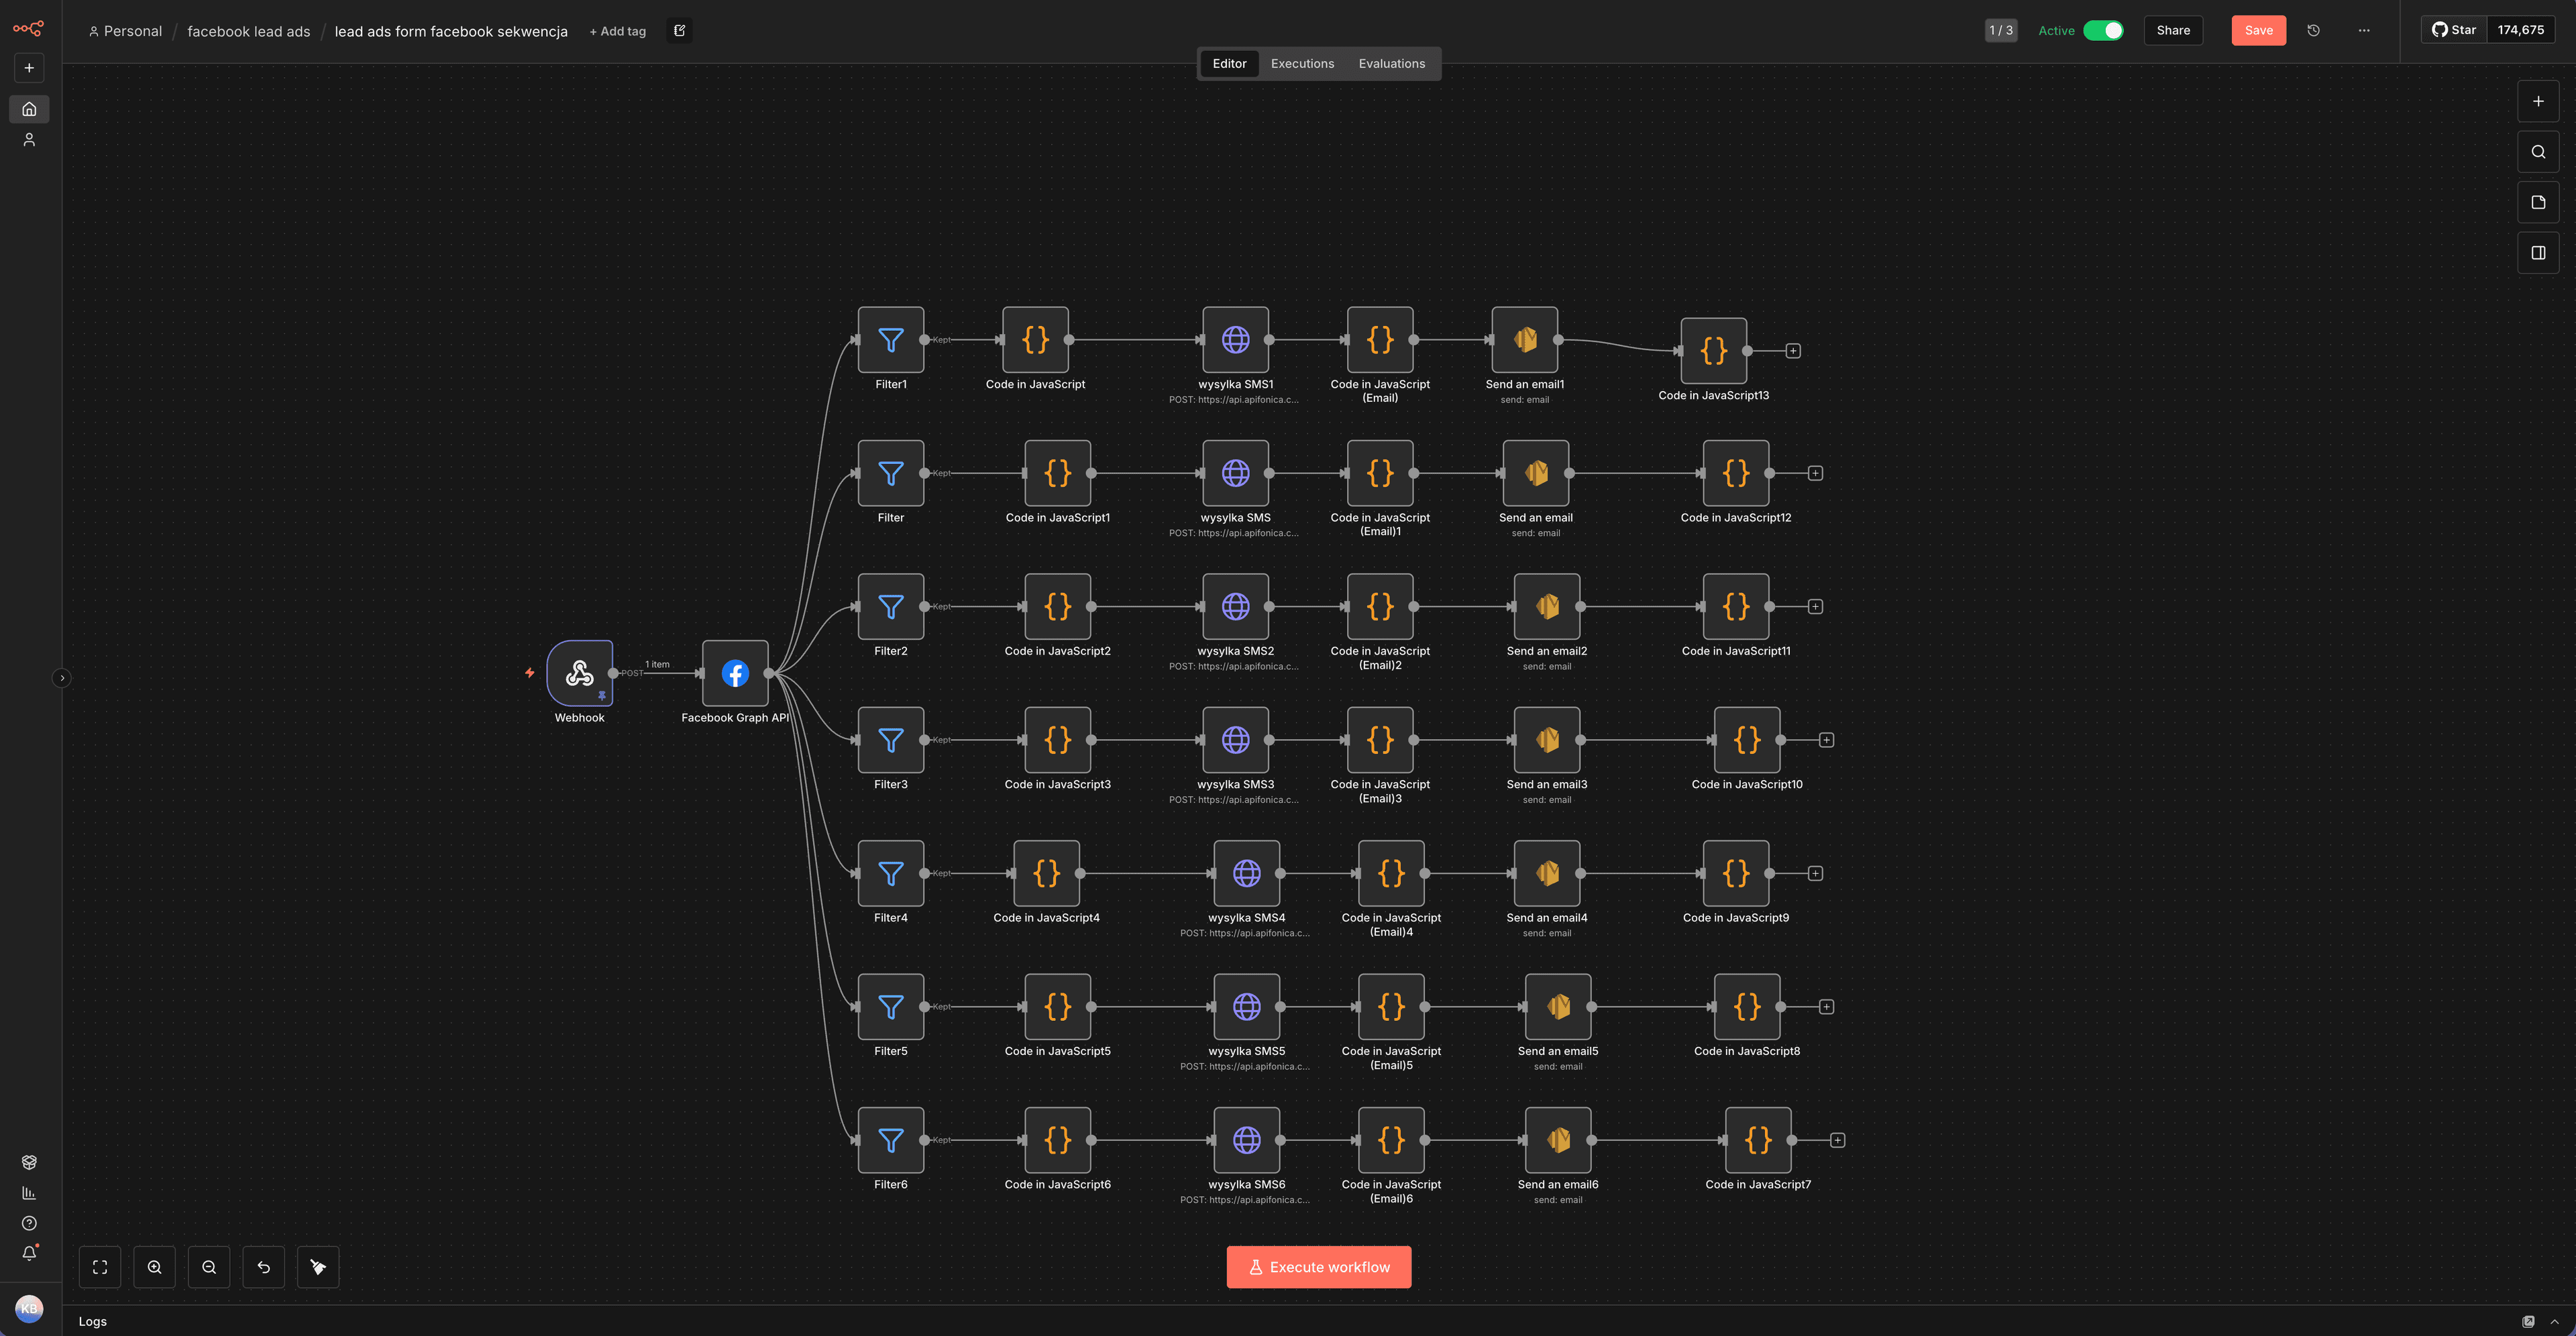This screenshot has height=1336, width=2576.
Task: Expand the collapsed left sidebar chevron
Action: [x=62, y=678]
